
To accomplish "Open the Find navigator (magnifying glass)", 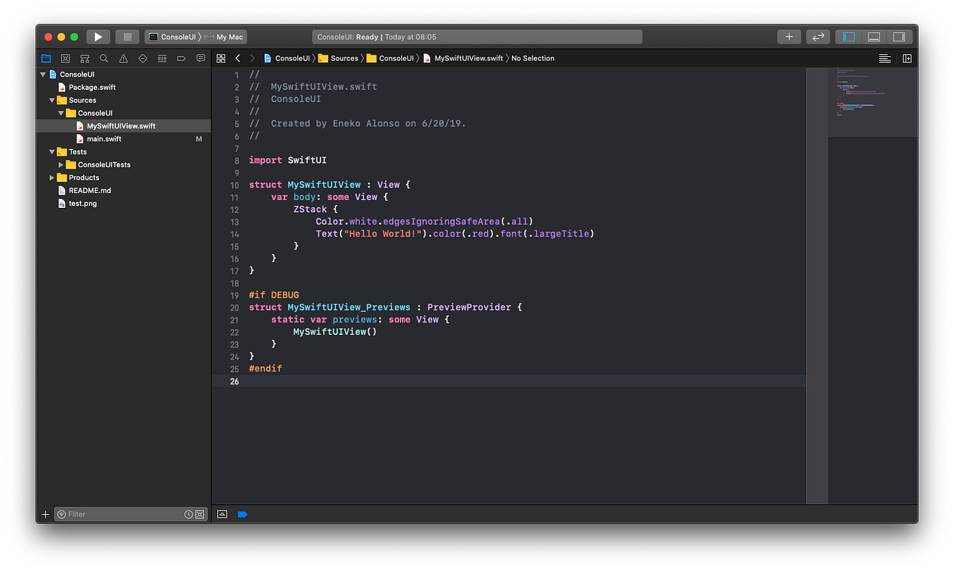I will (104, 58).
